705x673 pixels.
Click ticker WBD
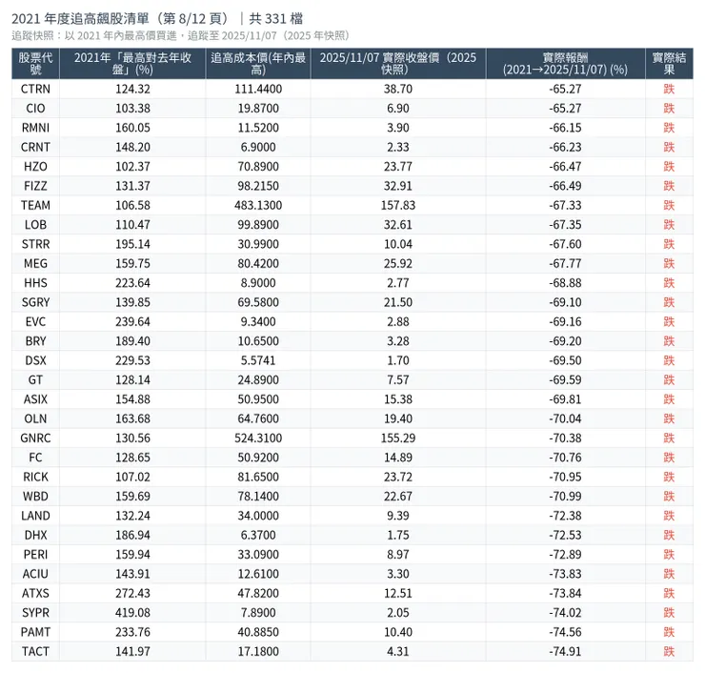[35, 497]
